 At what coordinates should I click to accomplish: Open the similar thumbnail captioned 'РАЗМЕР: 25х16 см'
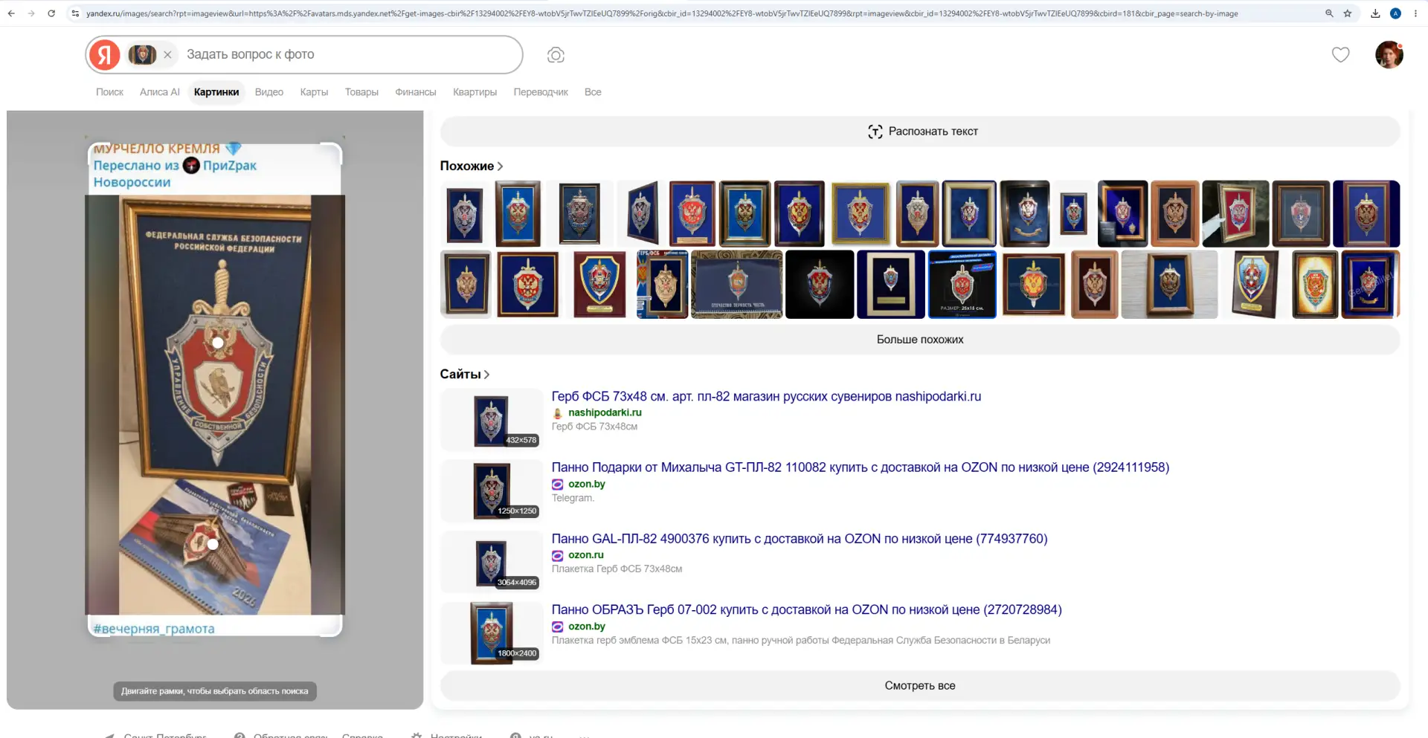tap(962, 285)
